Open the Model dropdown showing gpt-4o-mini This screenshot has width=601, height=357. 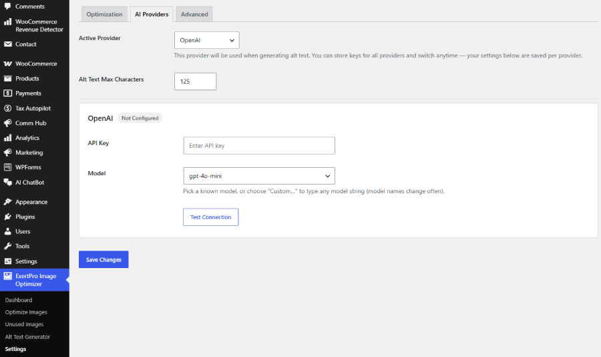pos(259,176)
